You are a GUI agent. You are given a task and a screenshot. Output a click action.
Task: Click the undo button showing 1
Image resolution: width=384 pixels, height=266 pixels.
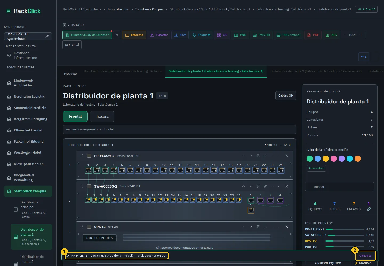tap(364, 57)
